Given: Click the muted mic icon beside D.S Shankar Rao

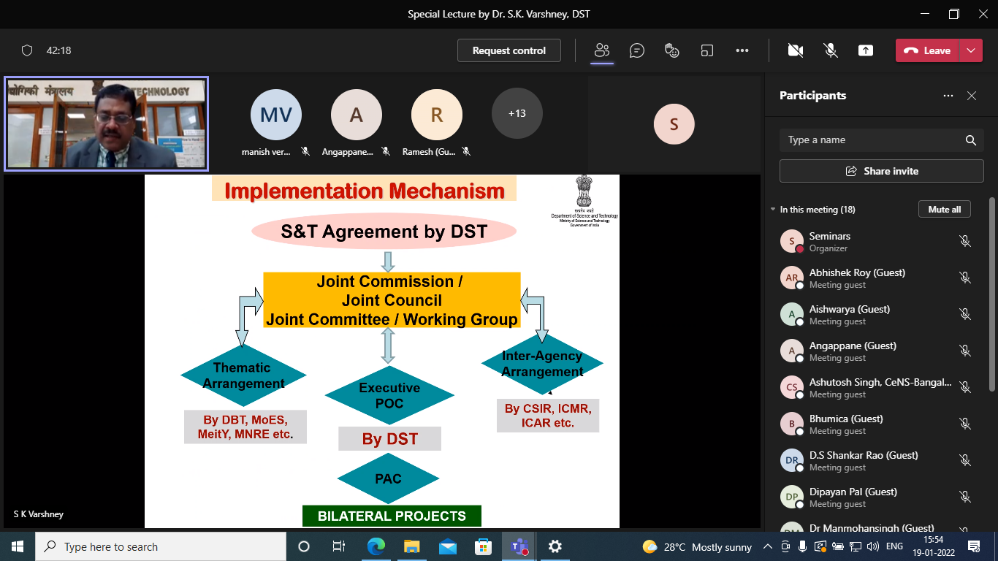Looking at the screenshot, I should pos(965,460).
